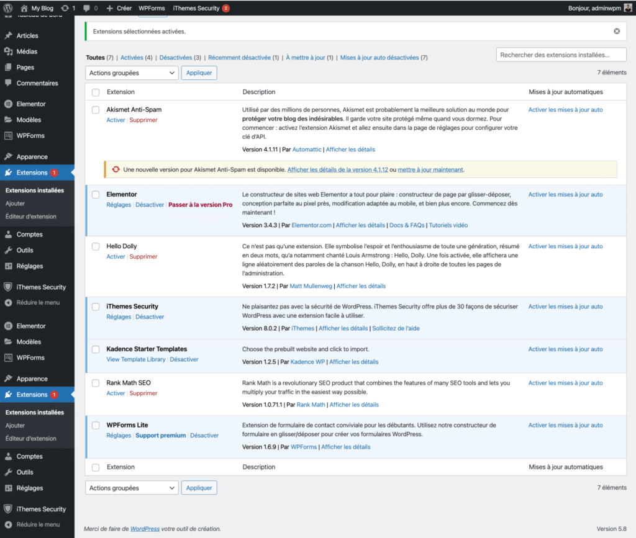The height and width of the screenshot is (538, 636).
Task: Filter by Désactivées plugins
Action: tap(176, 58)
